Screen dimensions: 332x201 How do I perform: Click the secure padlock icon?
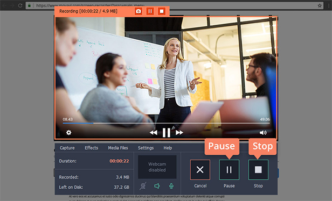30,5
